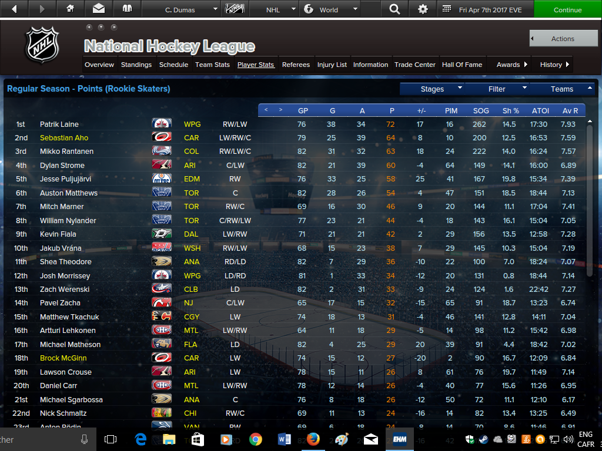Open Google Chrome from the taskbar
The image size is (602, 451).
pyautogui.click(x=255, y=439)
